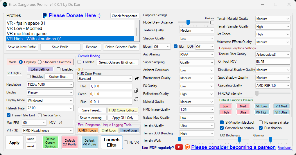
Task: Check the No VR checkbox
Action: pyautogui.click(x=126, y=142)
